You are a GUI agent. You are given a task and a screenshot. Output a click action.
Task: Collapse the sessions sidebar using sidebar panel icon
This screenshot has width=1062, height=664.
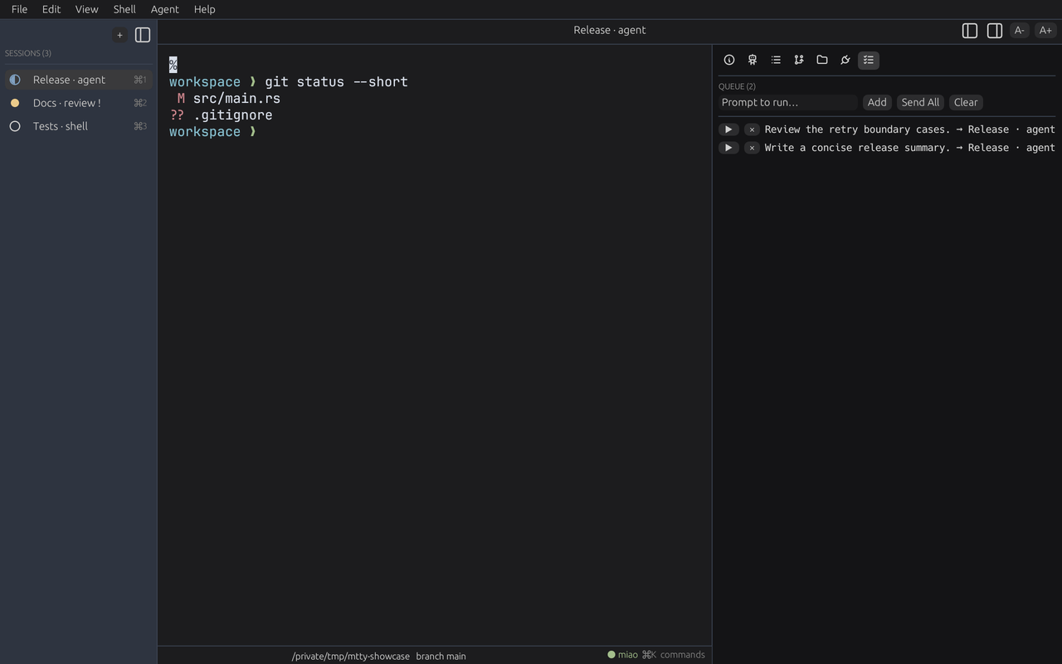pyautogui.click(x=143, y=35)
